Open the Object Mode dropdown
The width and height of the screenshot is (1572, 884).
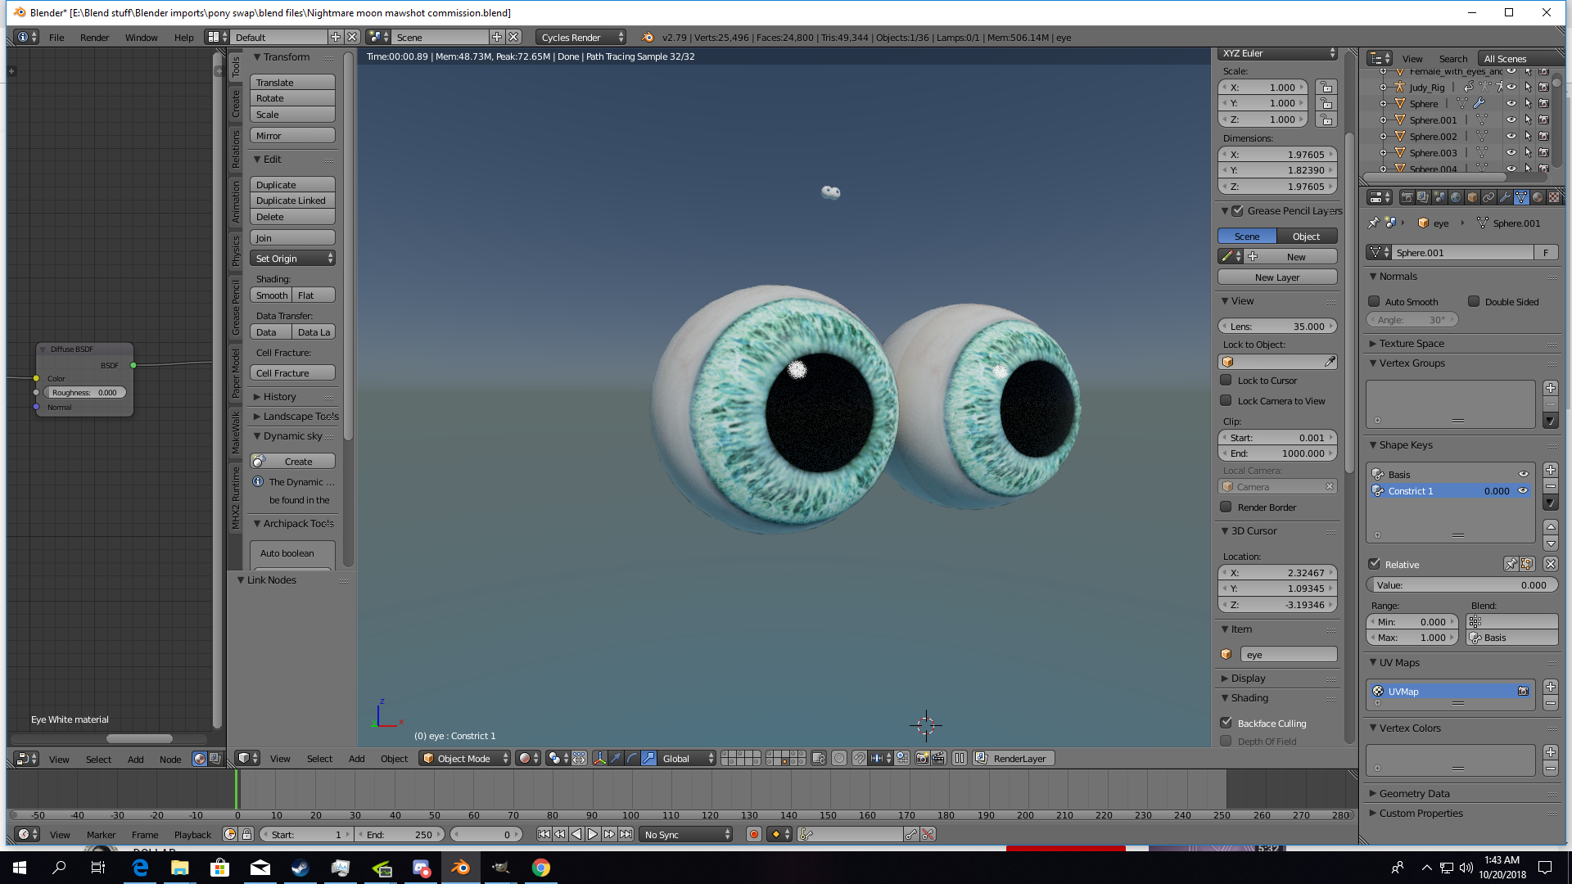coord(464,758)
